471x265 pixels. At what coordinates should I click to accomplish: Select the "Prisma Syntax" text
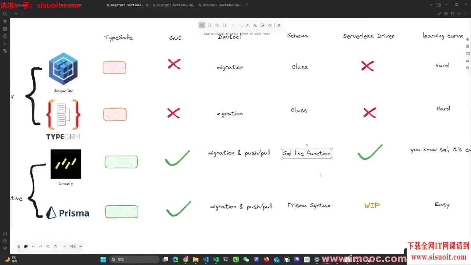coord(309,205)
